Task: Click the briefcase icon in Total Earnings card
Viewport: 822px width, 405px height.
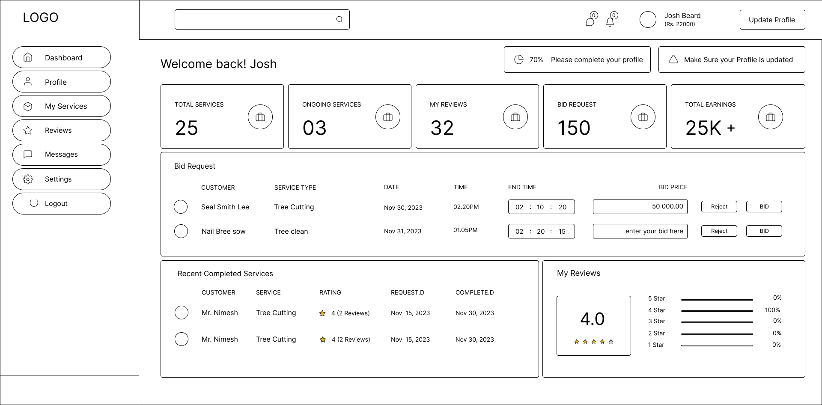Action: (x=771, y=117)
